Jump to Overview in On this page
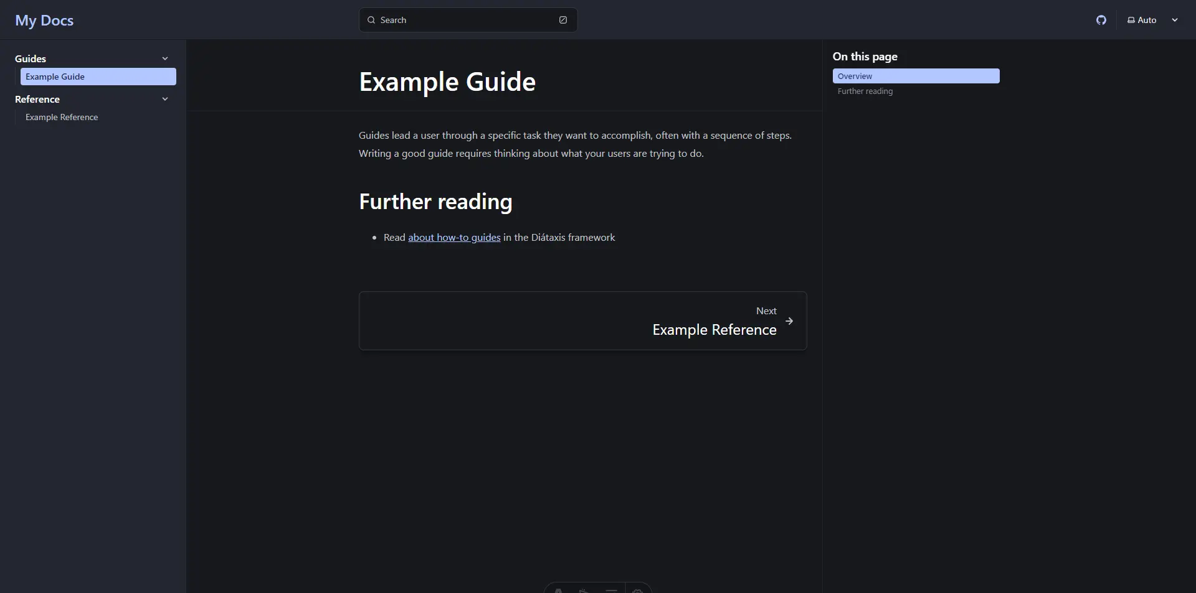This screenshot has height=593, width=1196. 855,76
